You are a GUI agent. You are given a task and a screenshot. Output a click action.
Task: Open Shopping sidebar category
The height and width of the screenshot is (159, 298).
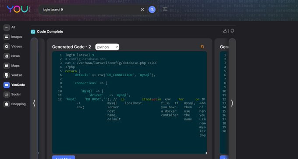click(14, 104)
